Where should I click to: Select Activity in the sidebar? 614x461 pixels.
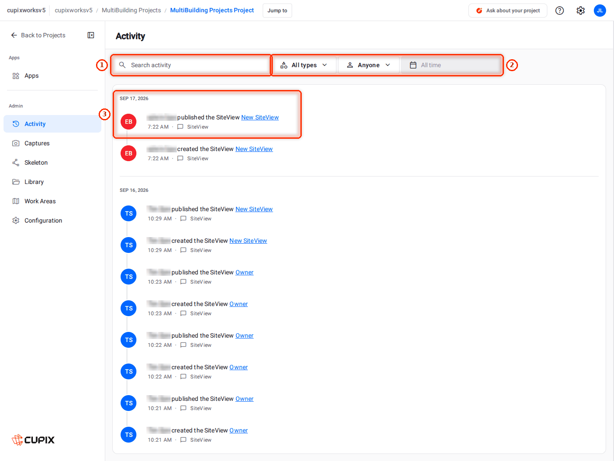tap(52, 124)
